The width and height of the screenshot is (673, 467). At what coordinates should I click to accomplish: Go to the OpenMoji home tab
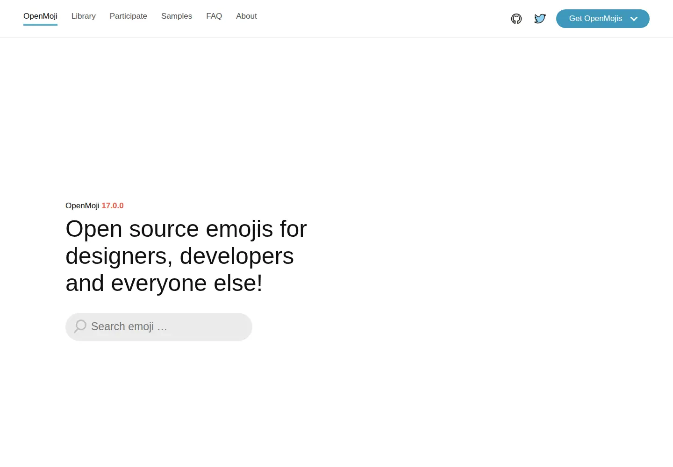pos(40,16)
